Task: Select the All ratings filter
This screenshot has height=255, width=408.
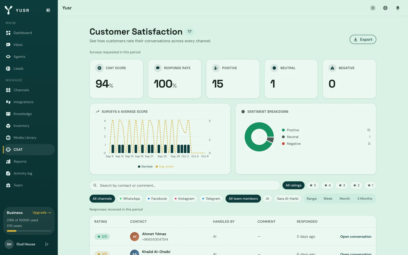Action: click(x=294, y=185)
